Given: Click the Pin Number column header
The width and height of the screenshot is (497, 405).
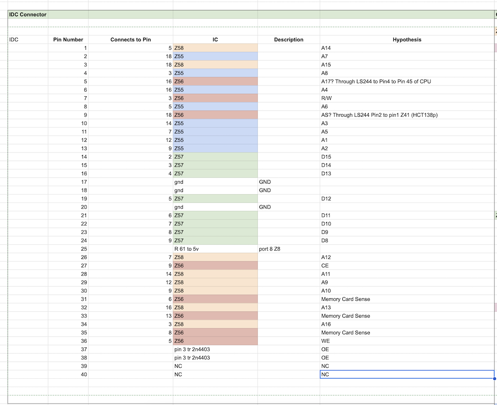Looking at the screenshot, I should coord(68,40).
